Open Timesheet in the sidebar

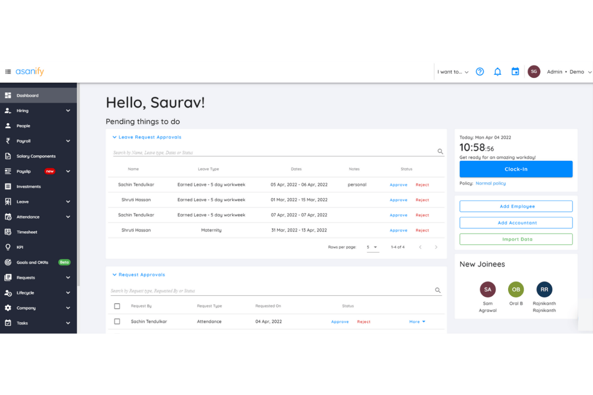(38, 232)
